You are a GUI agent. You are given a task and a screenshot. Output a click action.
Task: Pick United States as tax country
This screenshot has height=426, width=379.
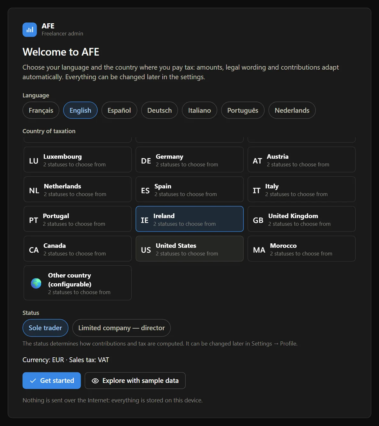click(189, 249)
